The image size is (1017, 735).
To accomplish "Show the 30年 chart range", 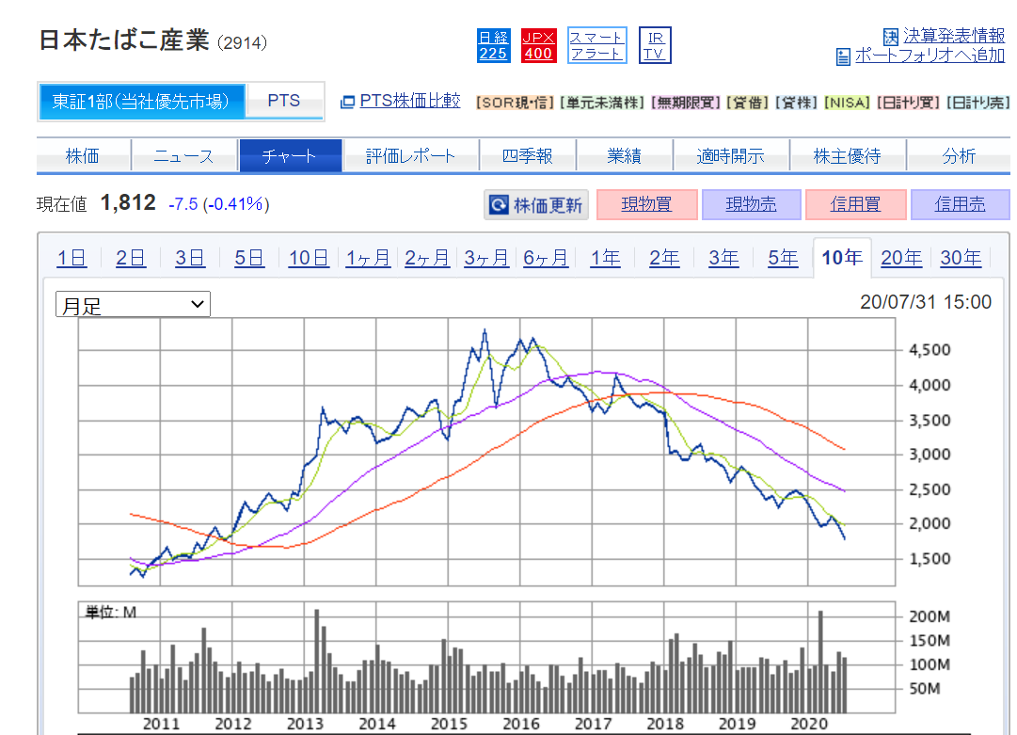I will tap(961, 258).
